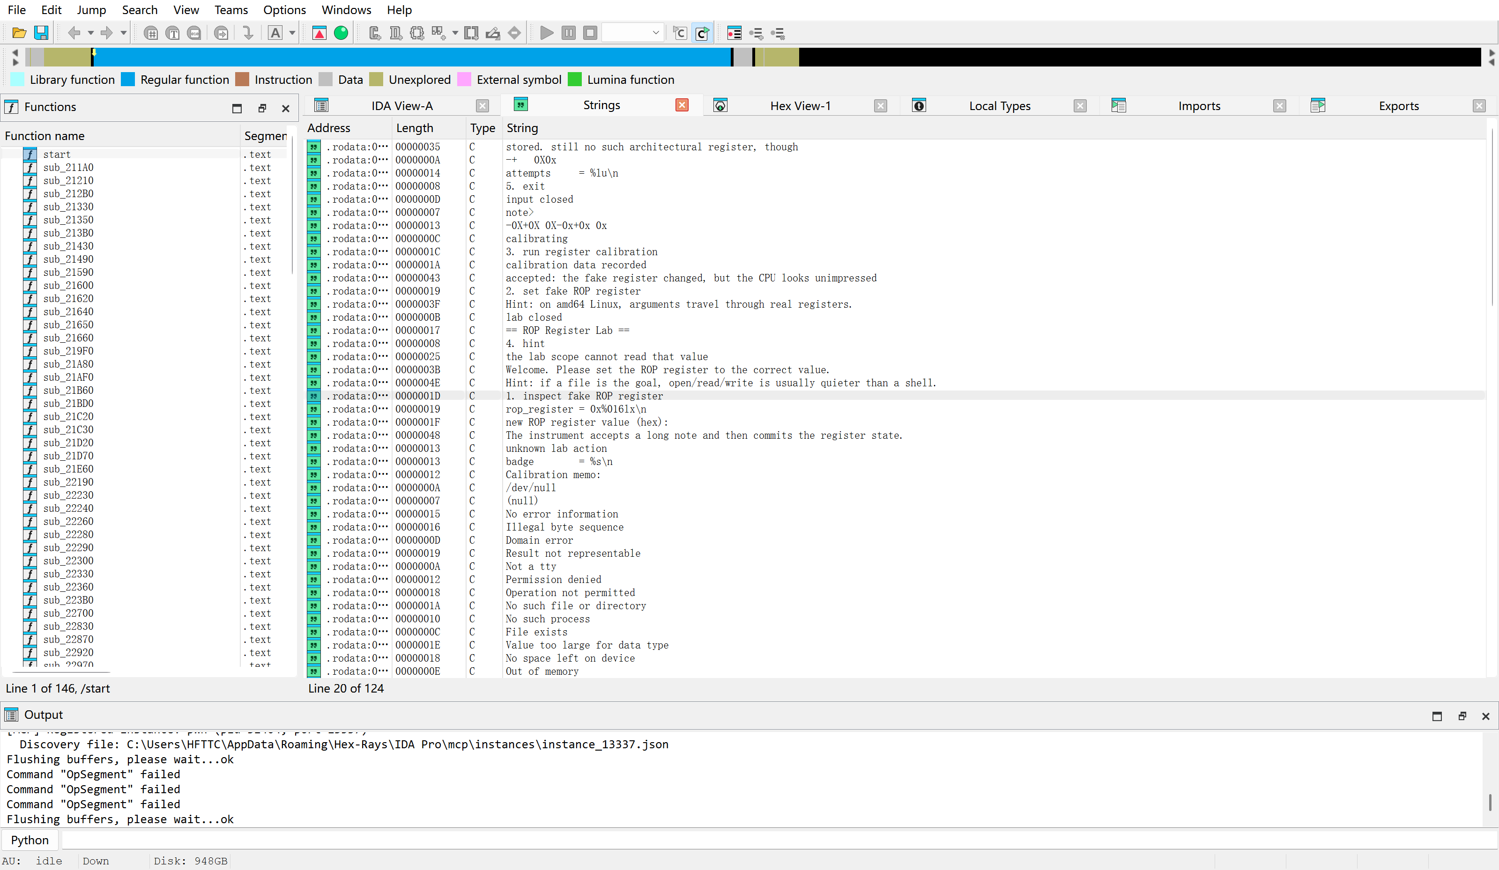1499x870 pixels.
Task: Start the process with the play button
Action: (x=547, y=33)
